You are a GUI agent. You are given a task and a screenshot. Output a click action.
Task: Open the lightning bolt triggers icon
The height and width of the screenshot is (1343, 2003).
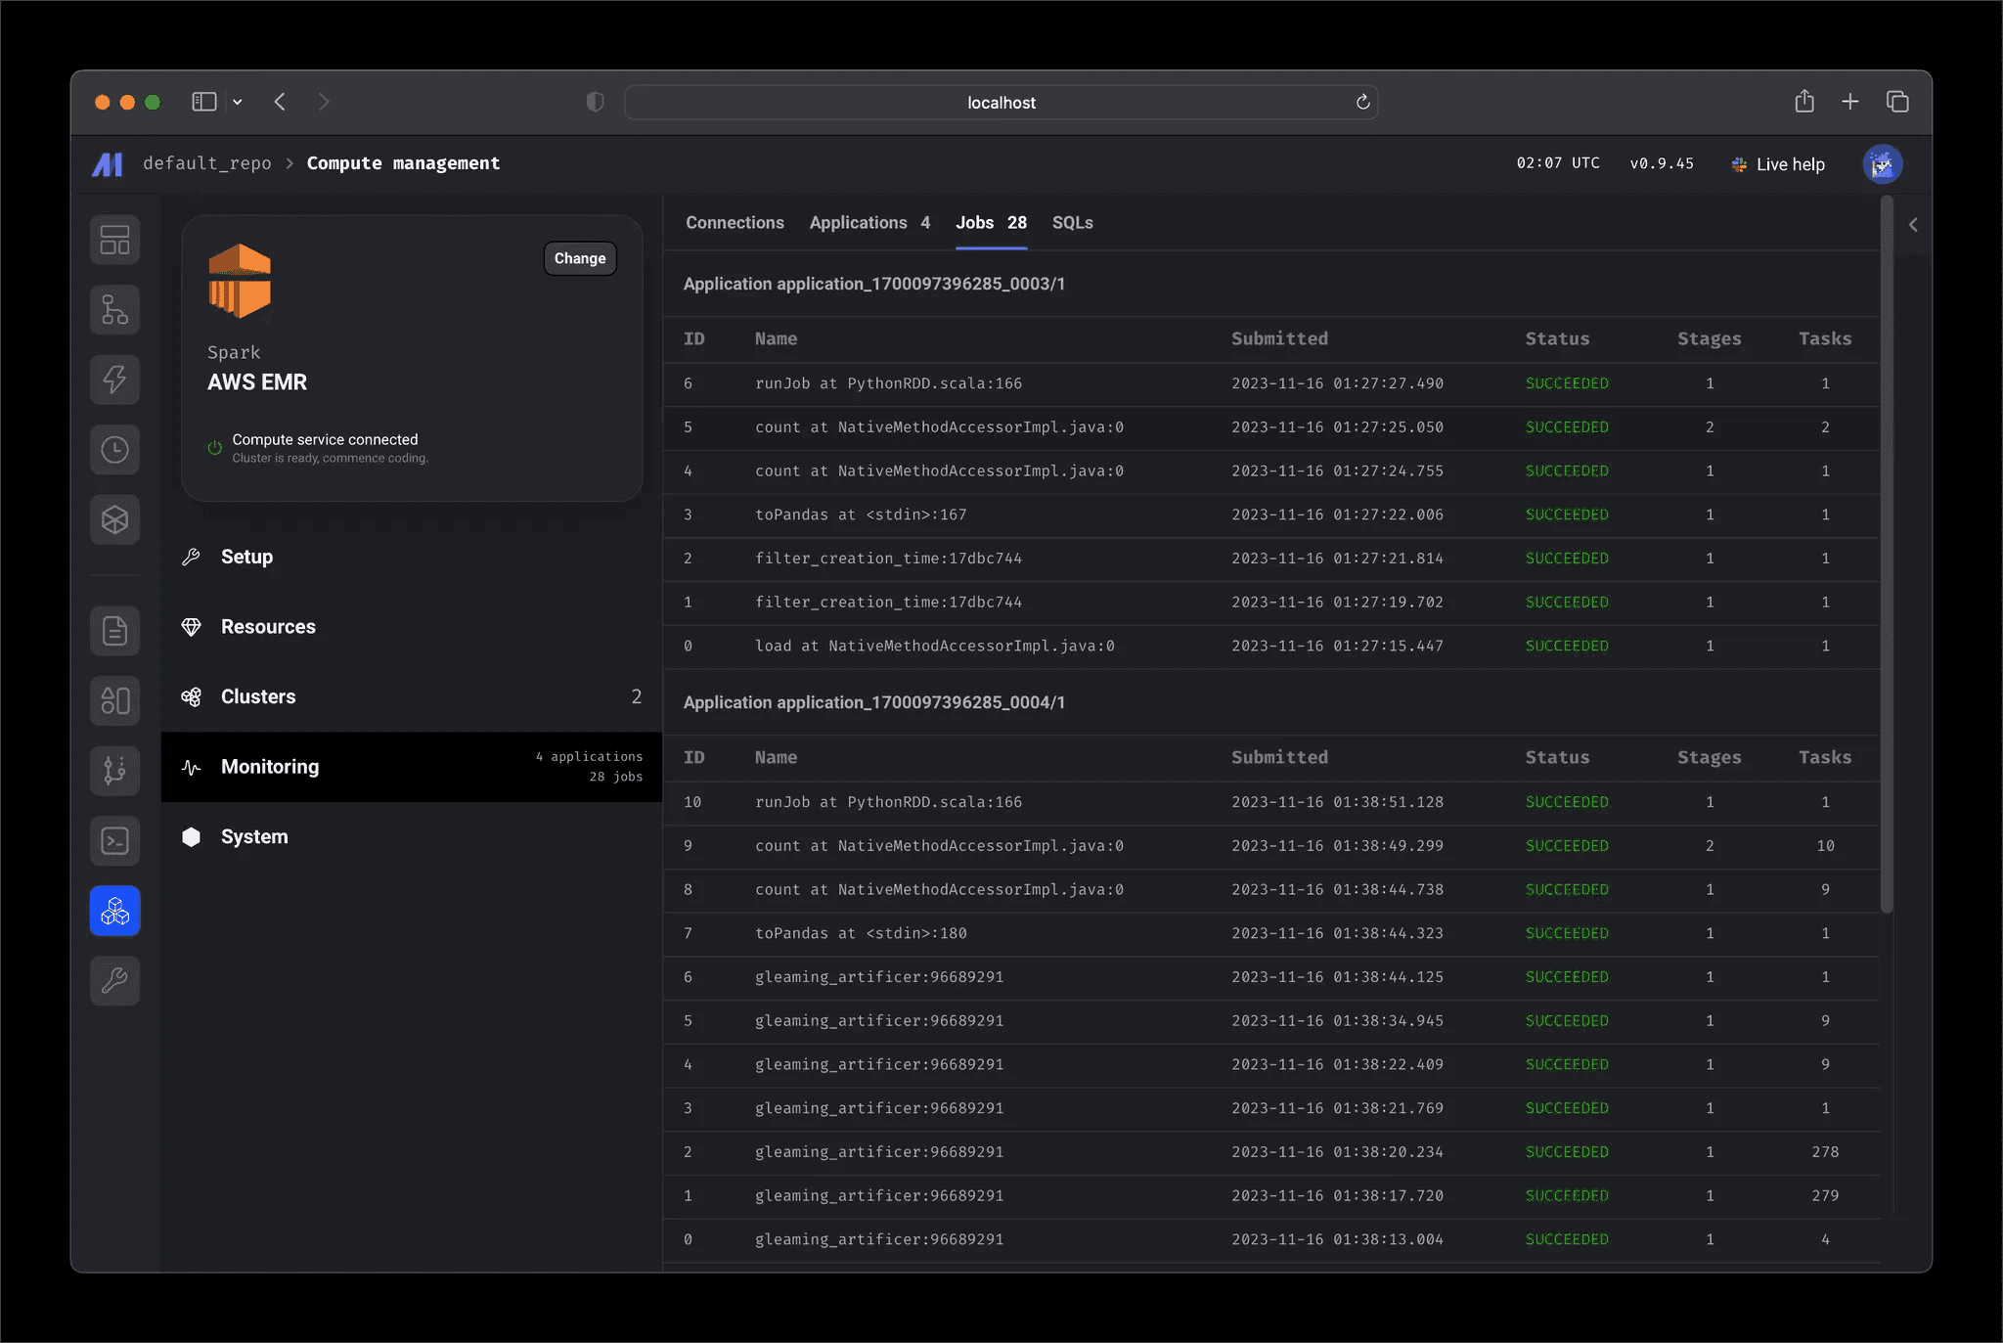pyautogui.click(x=115, y=380)
